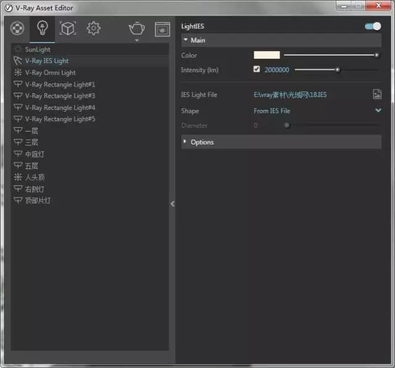Screen dimensions: 395x368
Task: Show the frame buffer window
Action: click(x=162, y=29)
